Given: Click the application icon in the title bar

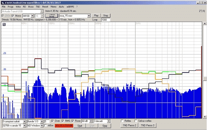Looking at the screenshot, I should [2, 3].
